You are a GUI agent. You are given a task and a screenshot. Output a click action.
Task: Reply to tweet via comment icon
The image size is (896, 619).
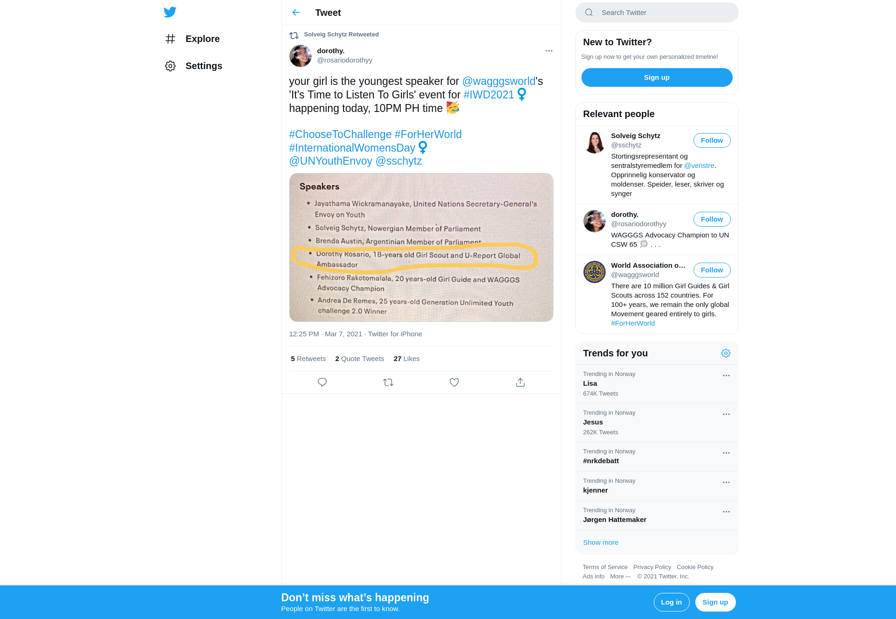322,383
